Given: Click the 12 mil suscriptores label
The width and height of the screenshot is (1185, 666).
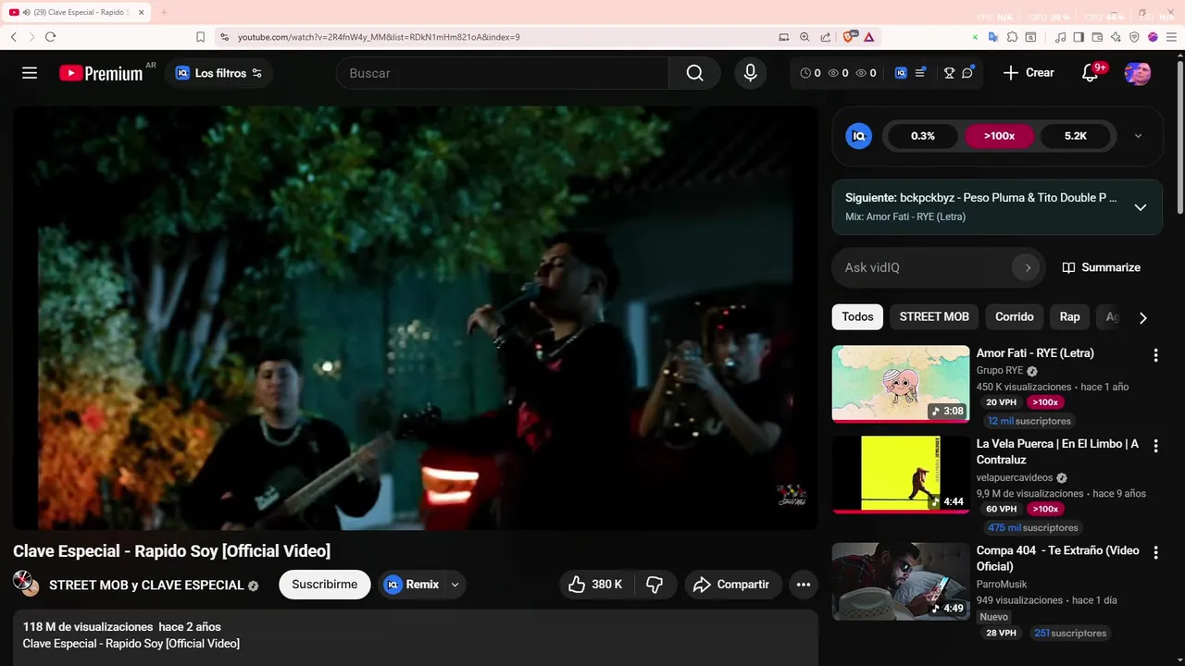Looking at the screenshot, I should (x=1029, y=421).
